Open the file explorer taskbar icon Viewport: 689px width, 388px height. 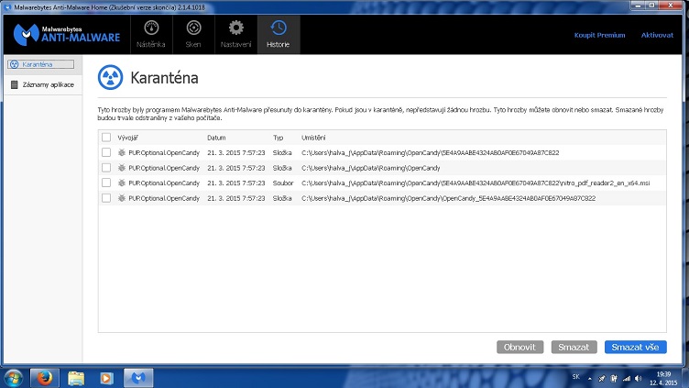(76, 378)
